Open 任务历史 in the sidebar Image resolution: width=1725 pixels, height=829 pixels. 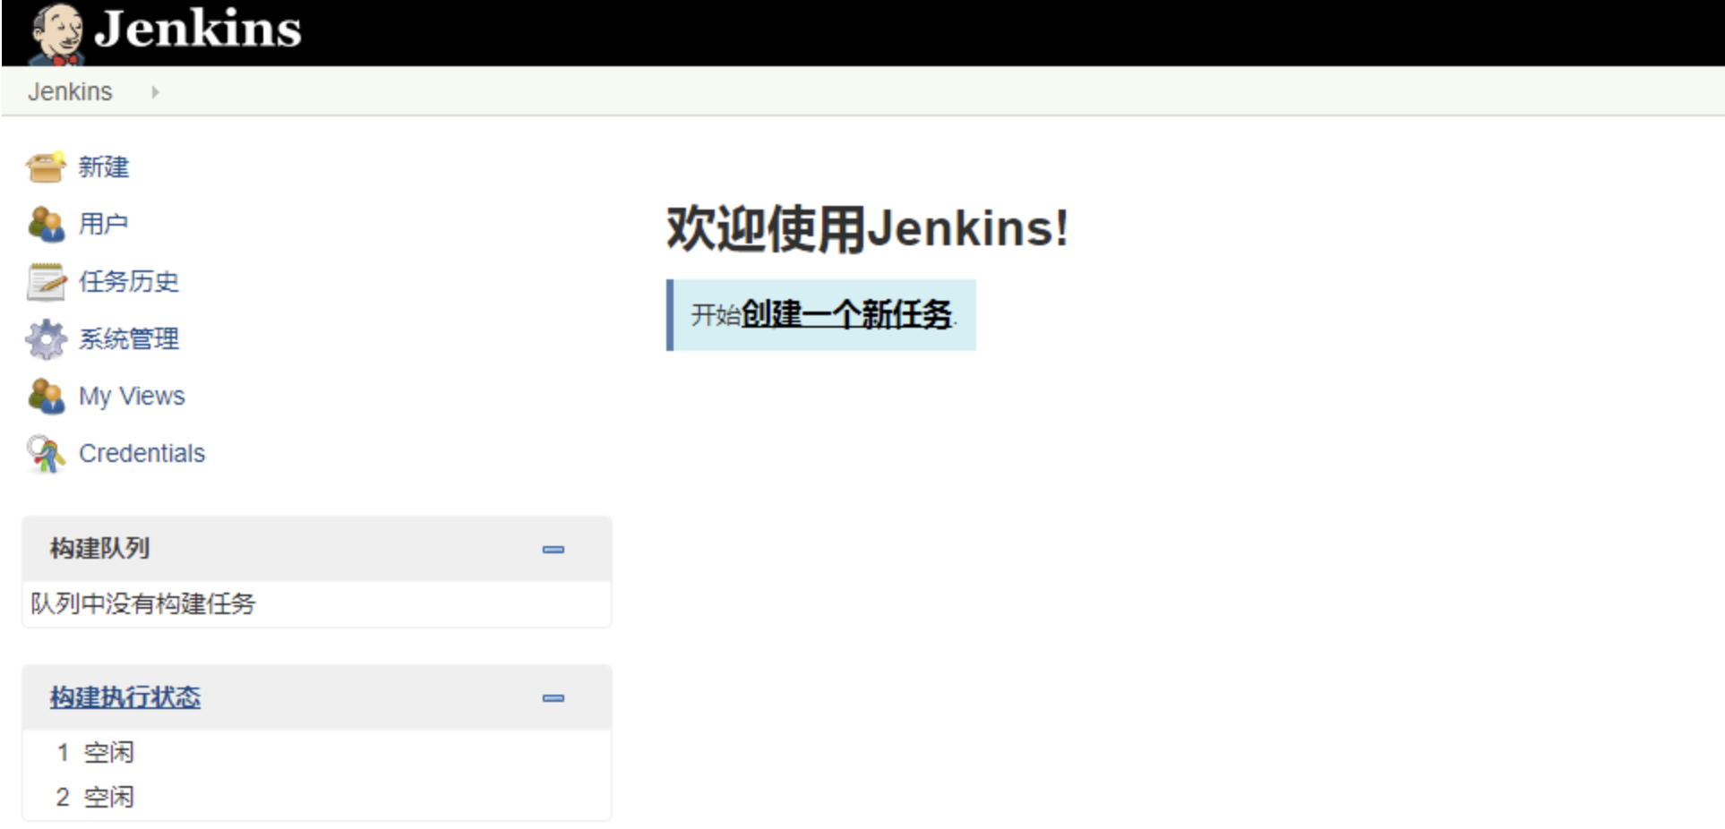[x=129, y=281]
